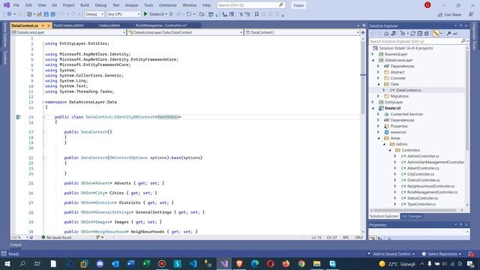480x270 pixels.
Task: Click the notifications bell in status bar
Action: point(471,253)
